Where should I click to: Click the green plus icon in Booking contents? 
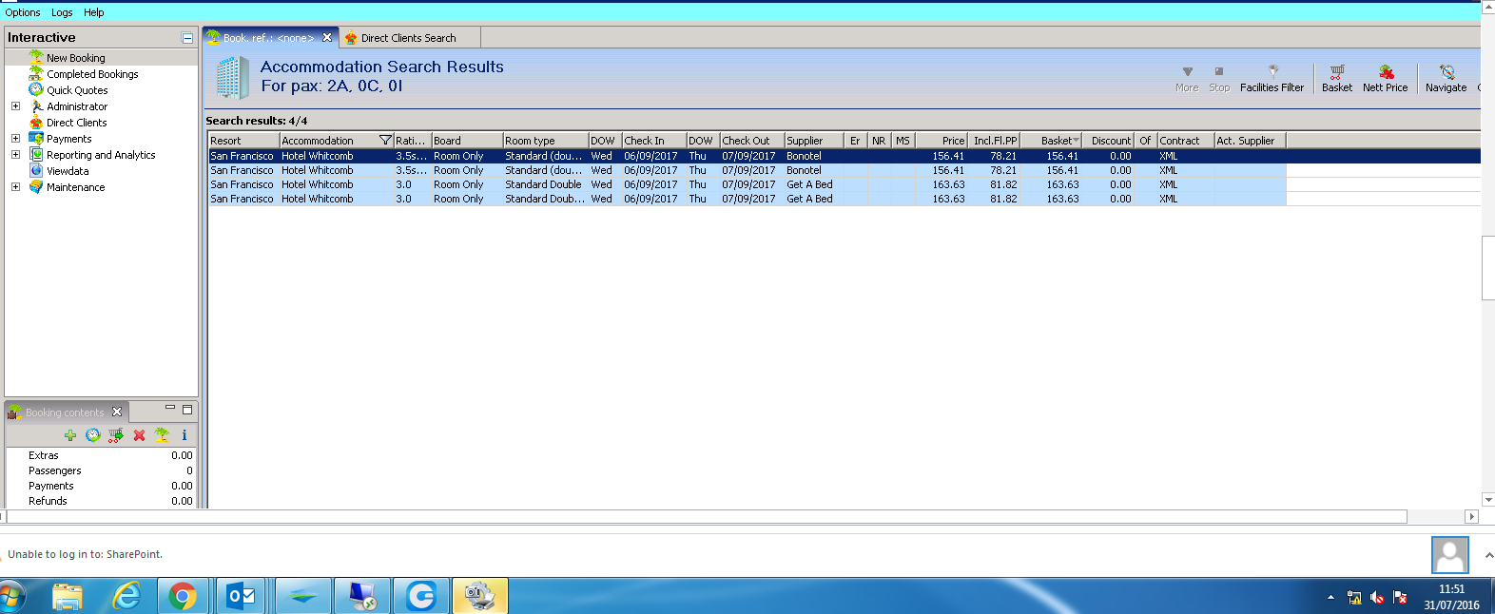pos(70,435)
